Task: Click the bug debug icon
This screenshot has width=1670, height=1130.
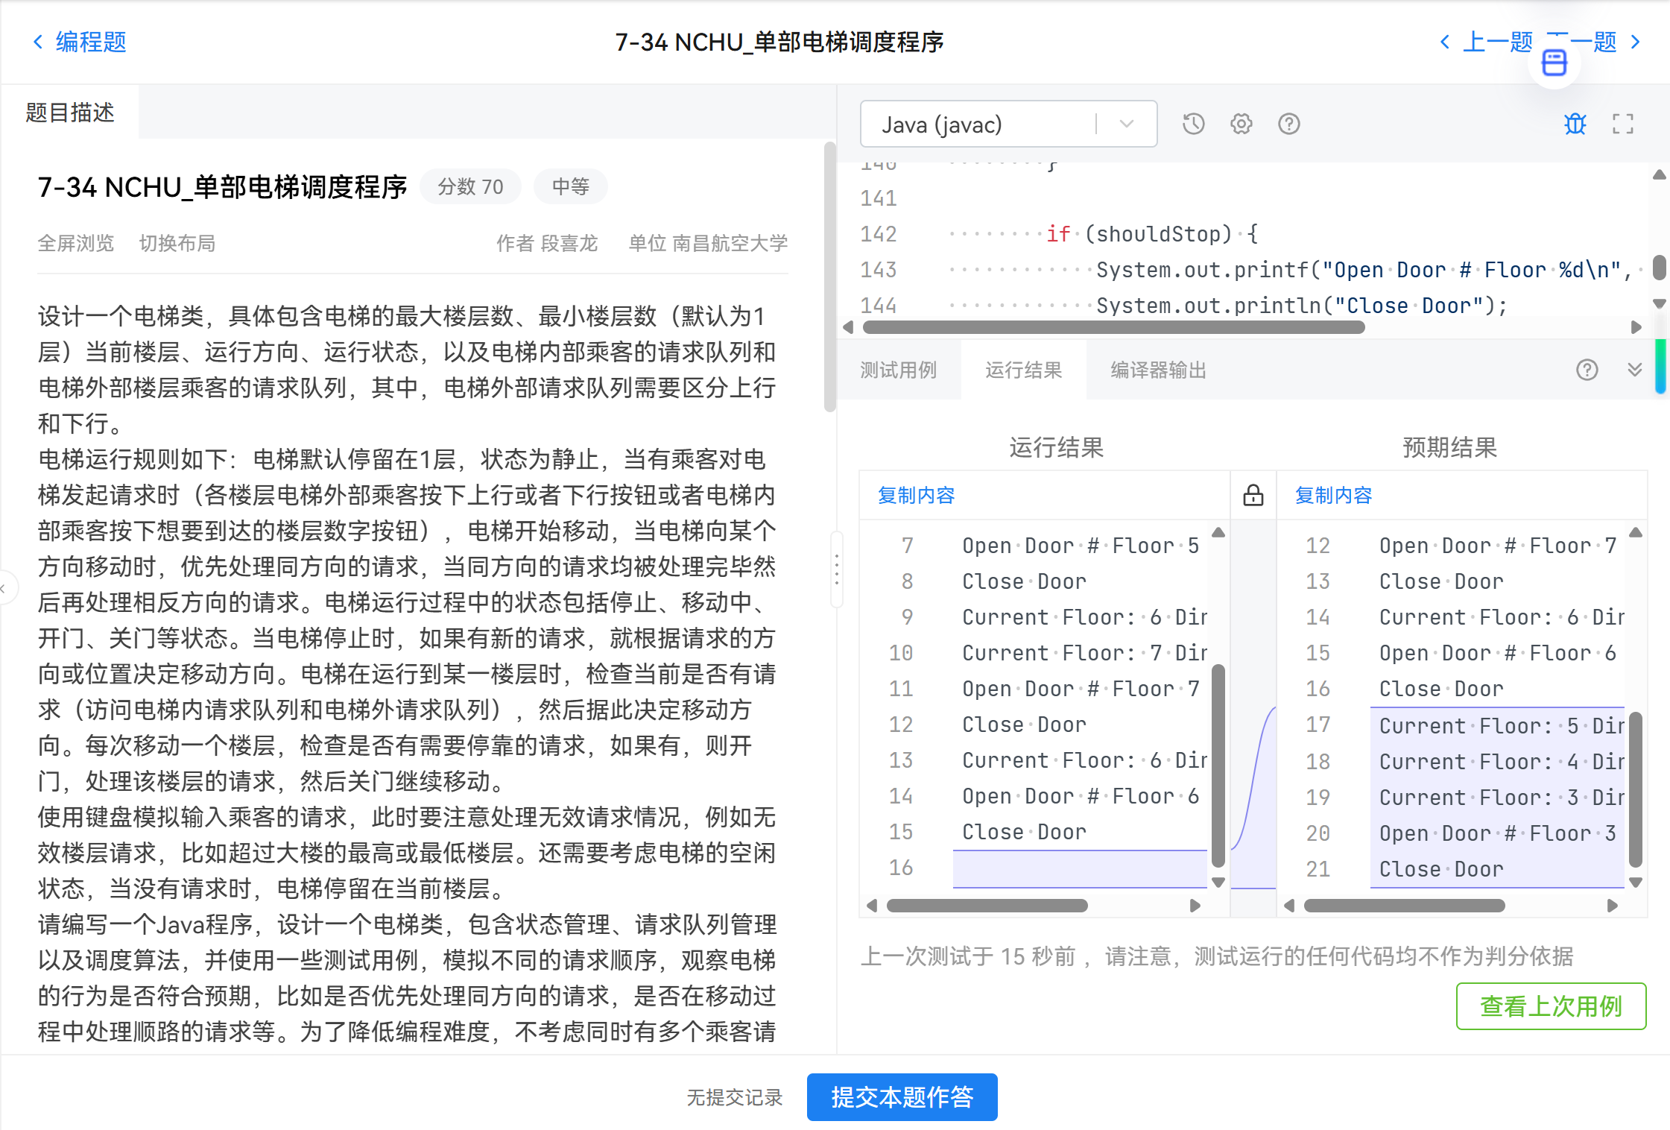Action: click(x=1575, y=124)
